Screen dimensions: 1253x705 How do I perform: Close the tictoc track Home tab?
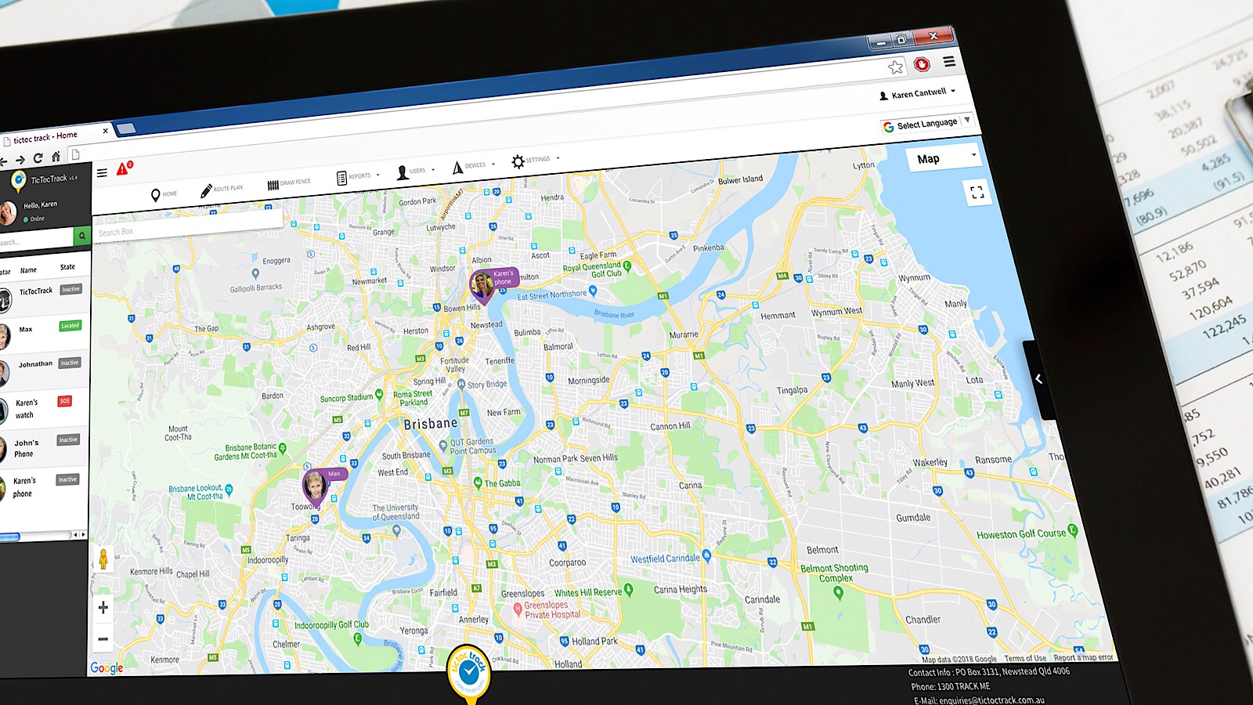pyautogui.click(x=106, y=131)
